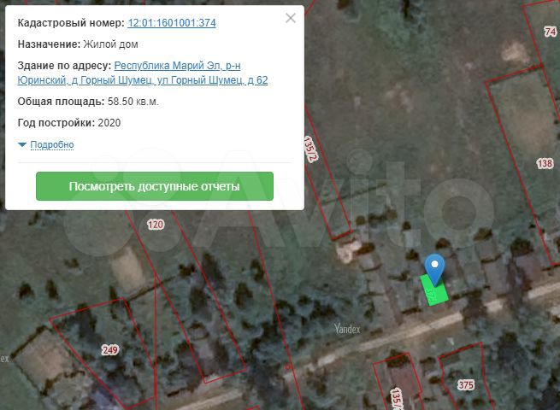
Task: Open cadastral number 12:01:1601001:374 link
Action: (x=171, y=23)
